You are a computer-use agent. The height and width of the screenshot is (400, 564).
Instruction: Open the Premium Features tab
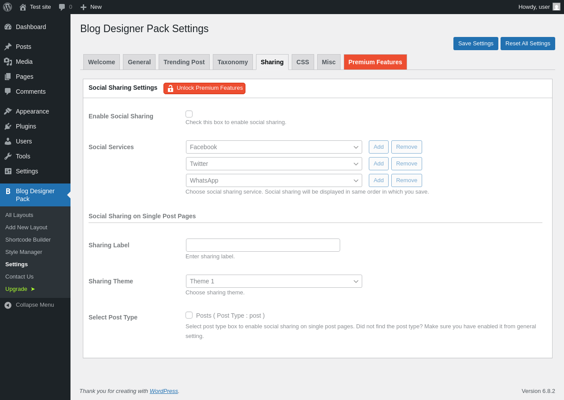[x=375, y=62]
